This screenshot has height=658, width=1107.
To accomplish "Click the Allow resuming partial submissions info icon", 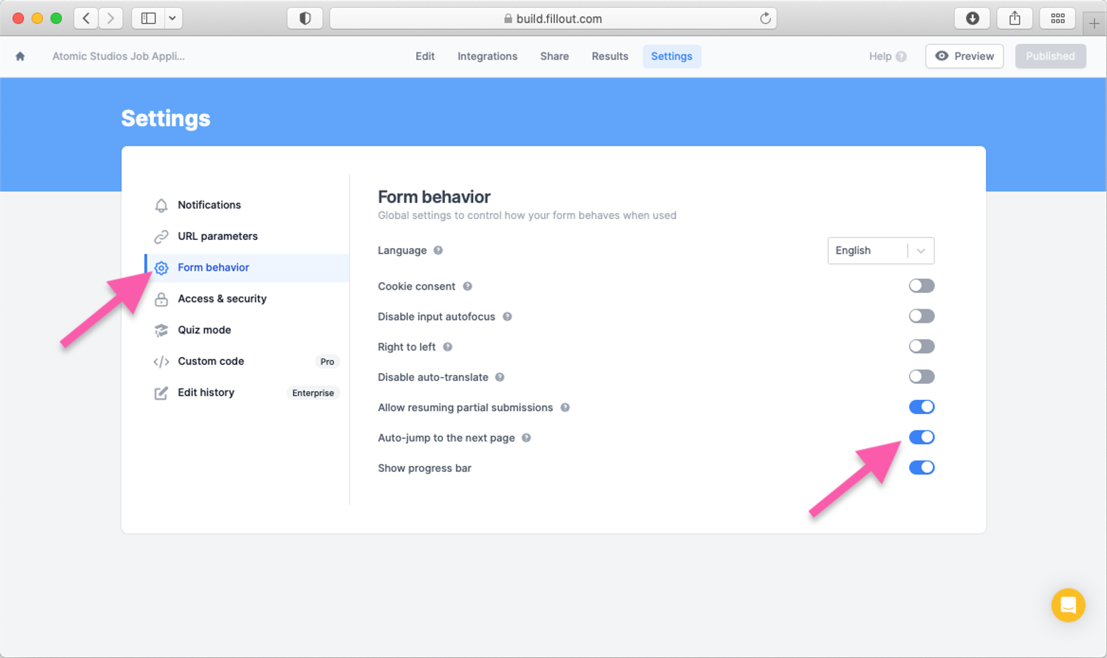I will click(x=566, y=408).
